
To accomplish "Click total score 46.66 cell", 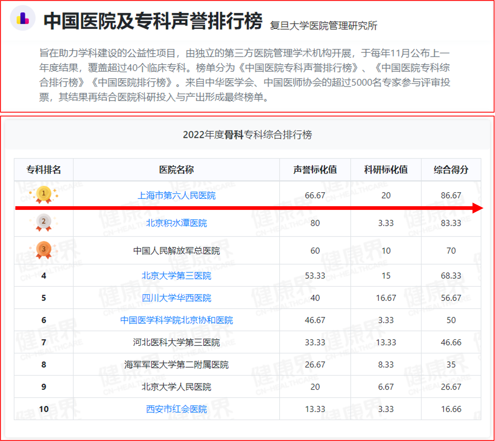I will 451,343.
